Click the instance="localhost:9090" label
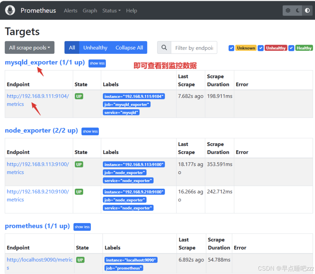 click(x=131, y=260)
